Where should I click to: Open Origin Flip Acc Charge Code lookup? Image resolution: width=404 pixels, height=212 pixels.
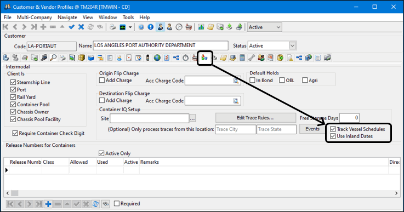pos(236,81)
